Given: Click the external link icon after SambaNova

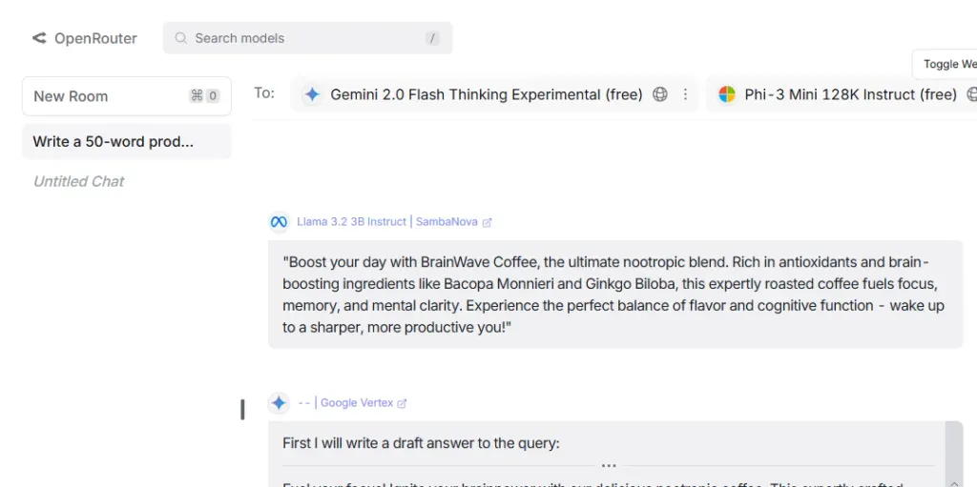Looking at the screenshot, I should 488,222.
